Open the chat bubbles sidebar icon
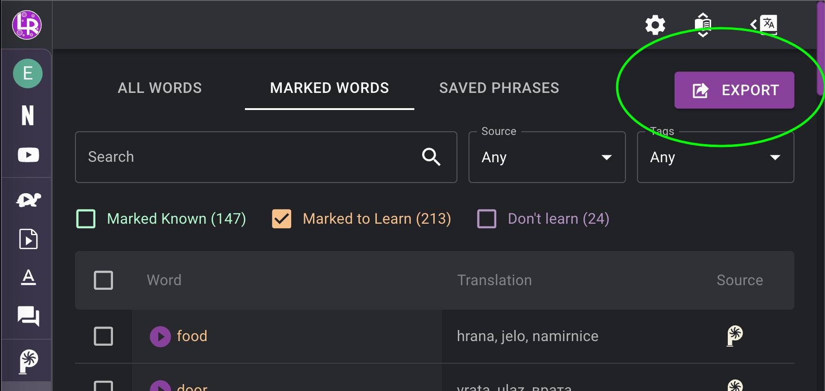The image size is (825, 391). click(28, 317)
